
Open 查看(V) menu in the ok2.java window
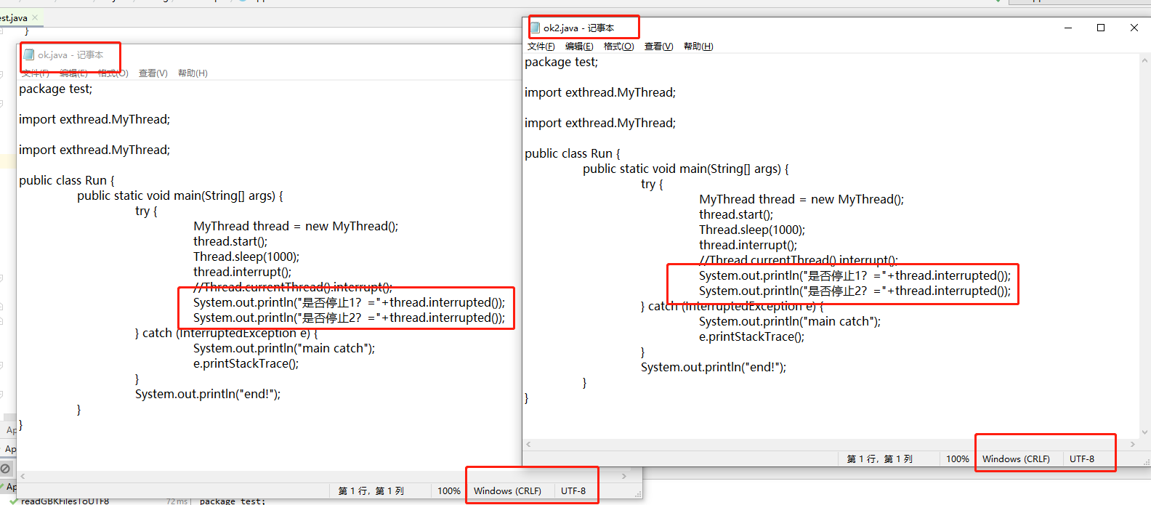659,47
